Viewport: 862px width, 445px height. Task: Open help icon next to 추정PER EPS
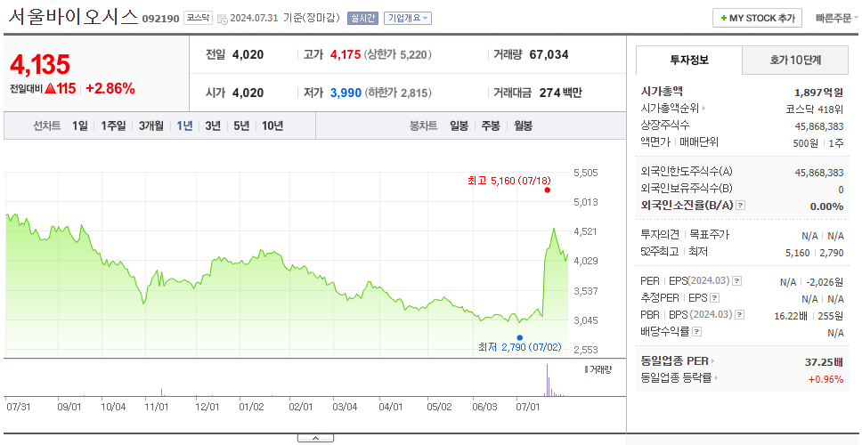click(x=714, y=298)
